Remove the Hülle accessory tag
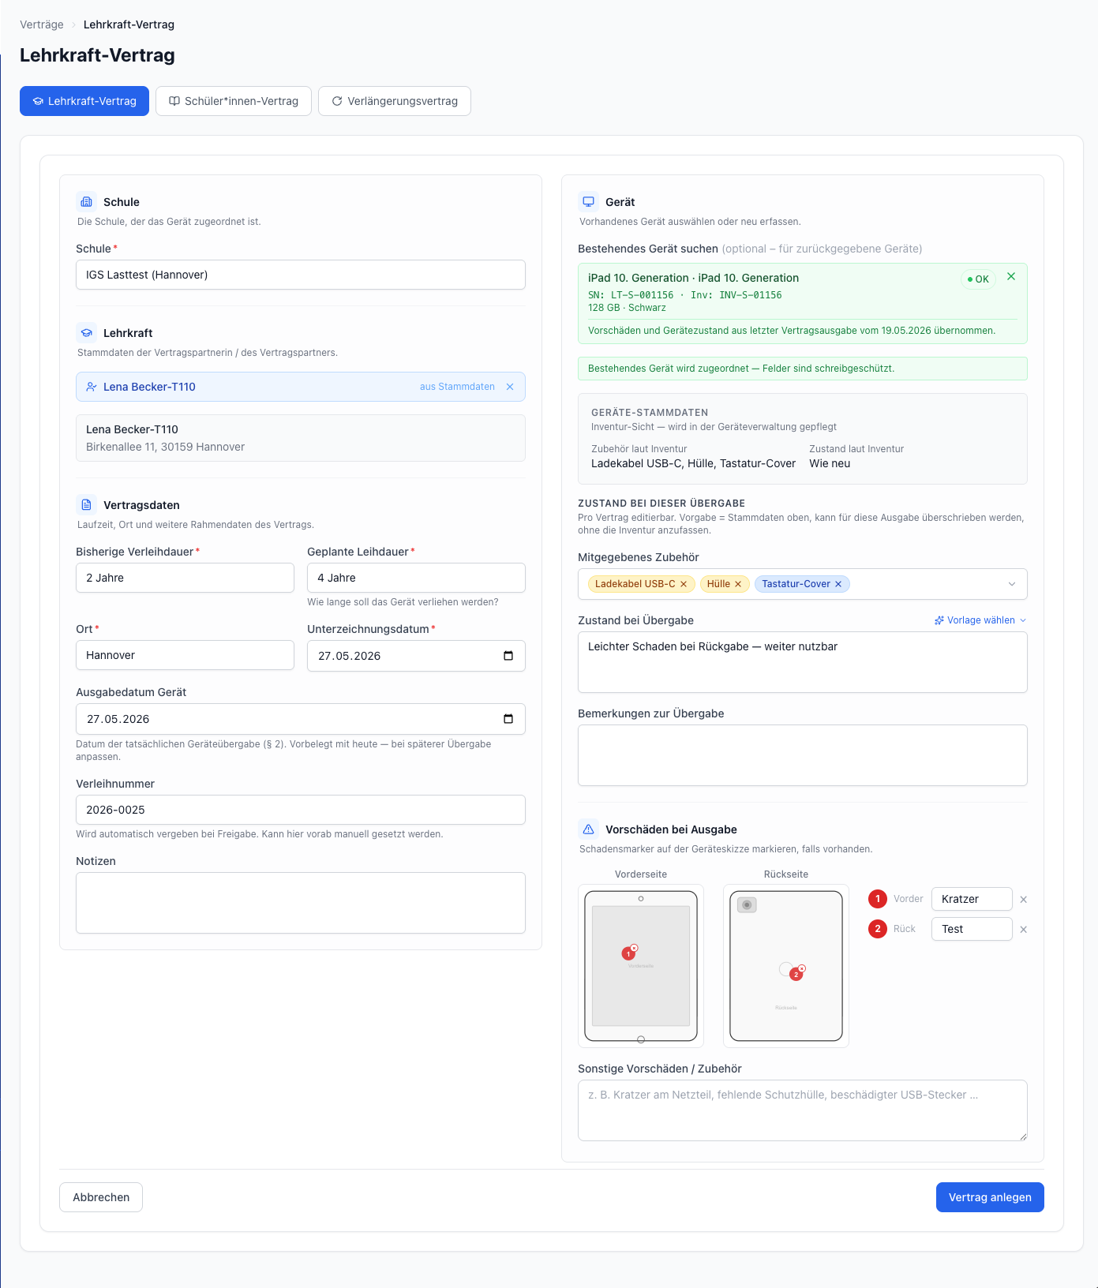The width and height of the screenshot is (1098, 1288). tap(738, 584)
